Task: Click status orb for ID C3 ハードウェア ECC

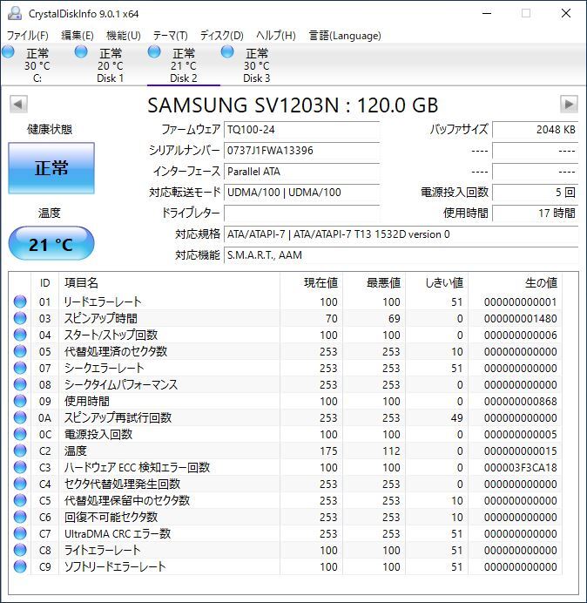Action: (20, 467)
